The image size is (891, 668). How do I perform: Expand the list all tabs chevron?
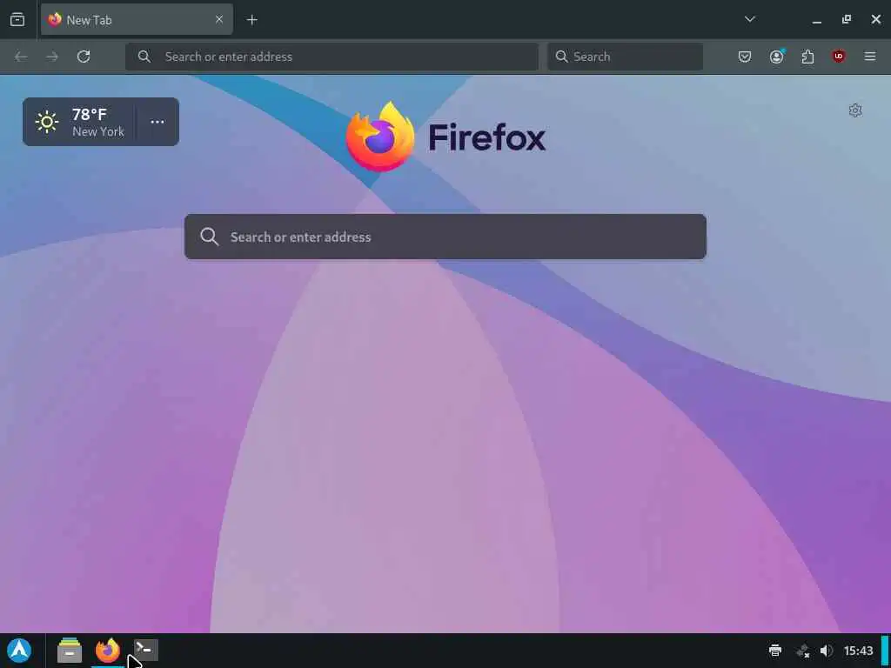749,19
